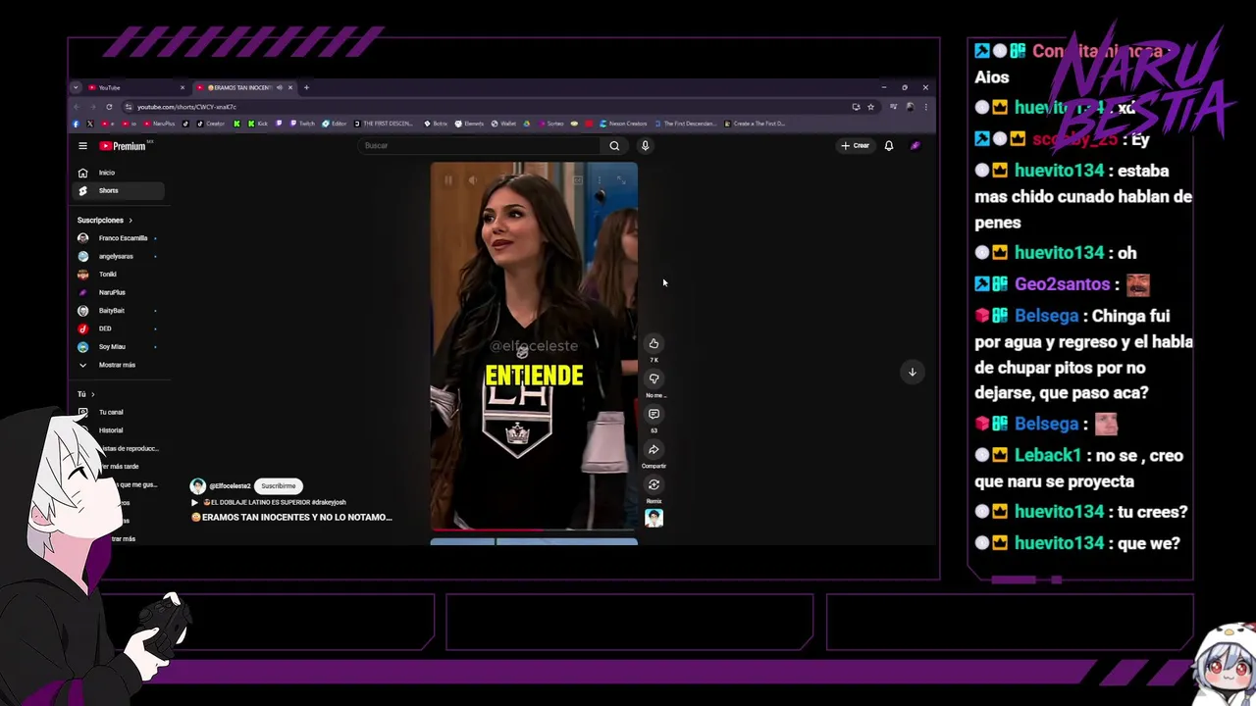Viewport: 1256px width, 706px height.
Task: Dislike the short with thumbs down
Action: pyautogui.click(x=654, y=378)
